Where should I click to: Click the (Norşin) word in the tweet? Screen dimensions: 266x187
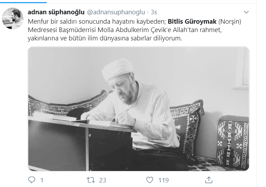click(x=230, y=22)
